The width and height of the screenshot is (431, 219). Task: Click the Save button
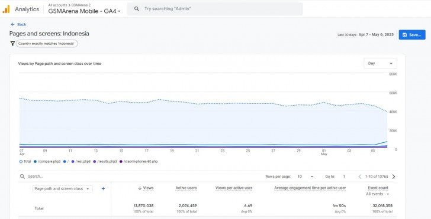[x=412, y=35]
